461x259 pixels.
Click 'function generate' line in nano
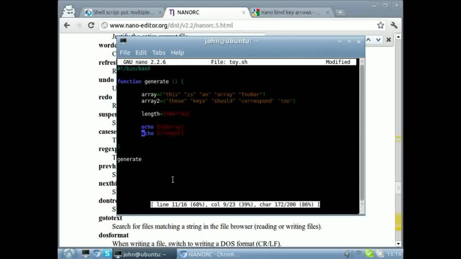[x=150, y=81]
